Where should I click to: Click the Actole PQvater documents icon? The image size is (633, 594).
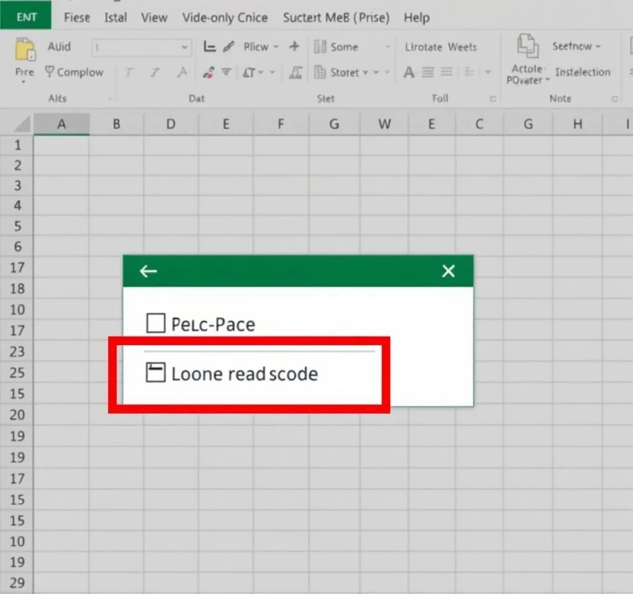coord(527,48)
